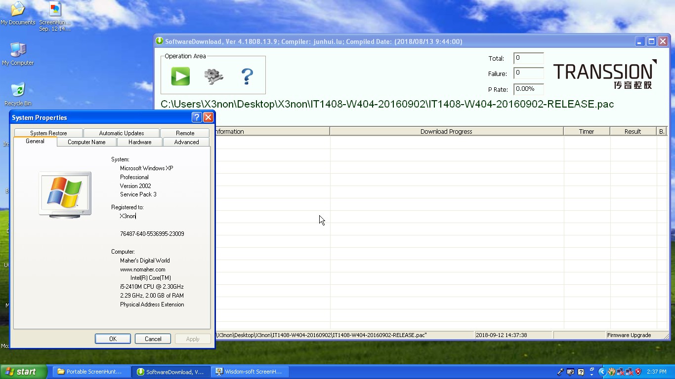This screenshot has width=675, height=379.
Task: Activate the SoftwareDownload taskbar button
Action: pos(171,372)
